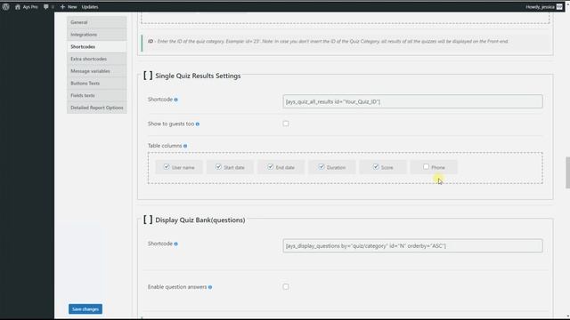Open the Extra shortcodes tab
The image size is (570, 320).
click(97, 59)
